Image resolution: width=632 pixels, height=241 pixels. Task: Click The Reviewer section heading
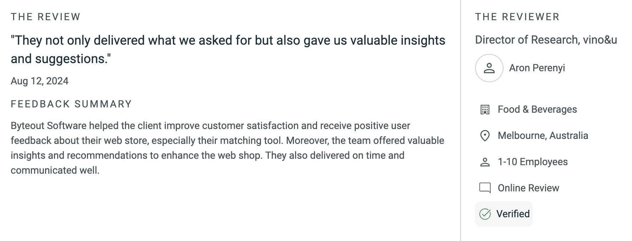517,17
